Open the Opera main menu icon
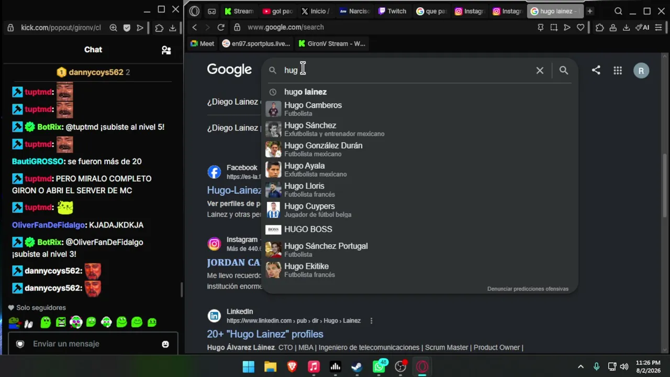The image size is (670, 377). [x=195, y=11]
